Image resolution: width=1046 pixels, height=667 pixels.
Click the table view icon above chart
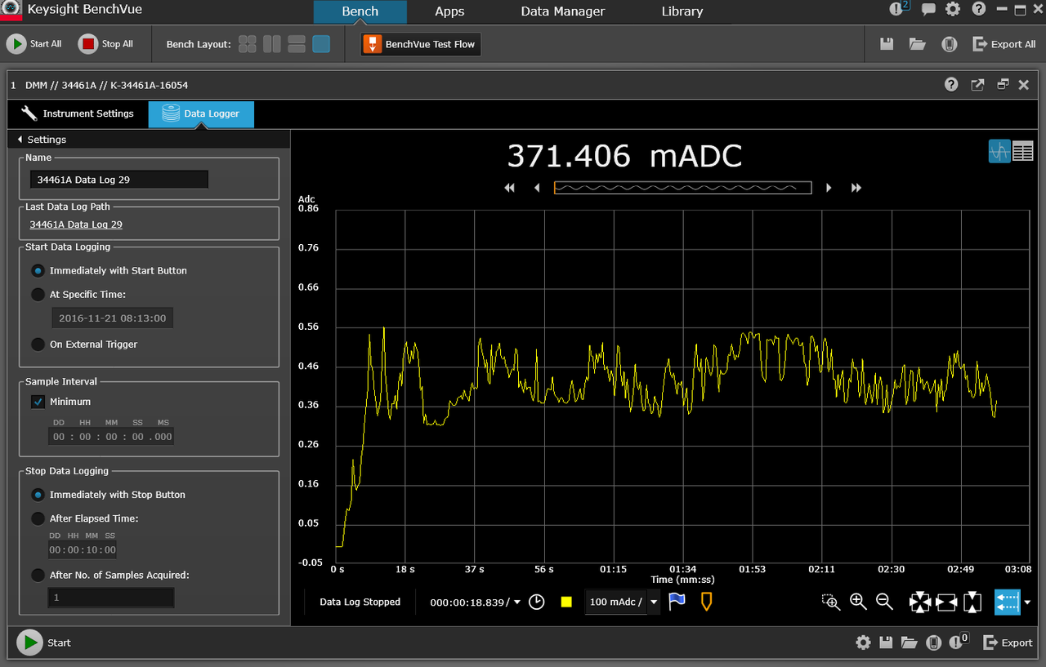point(1023,151)
